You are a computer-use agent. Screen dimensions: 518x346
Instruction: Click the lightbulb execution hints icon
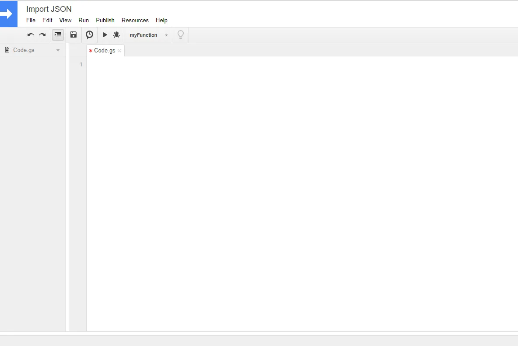(x=181, y=35)
